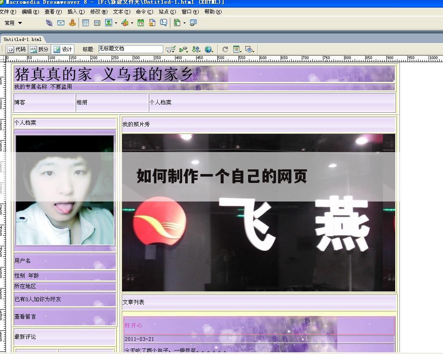Image resolution: width=443 pixels, height=354 pixels.
Task: Open the File Management icon
Action: click(196, 49)
